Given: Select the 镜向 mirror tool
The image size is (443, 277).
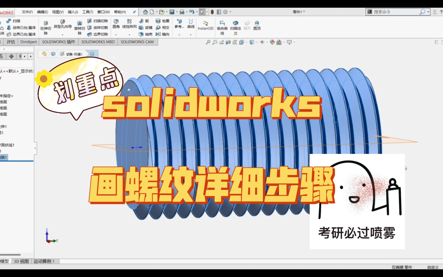Looking at the screenshot, I should click(163, 34).
